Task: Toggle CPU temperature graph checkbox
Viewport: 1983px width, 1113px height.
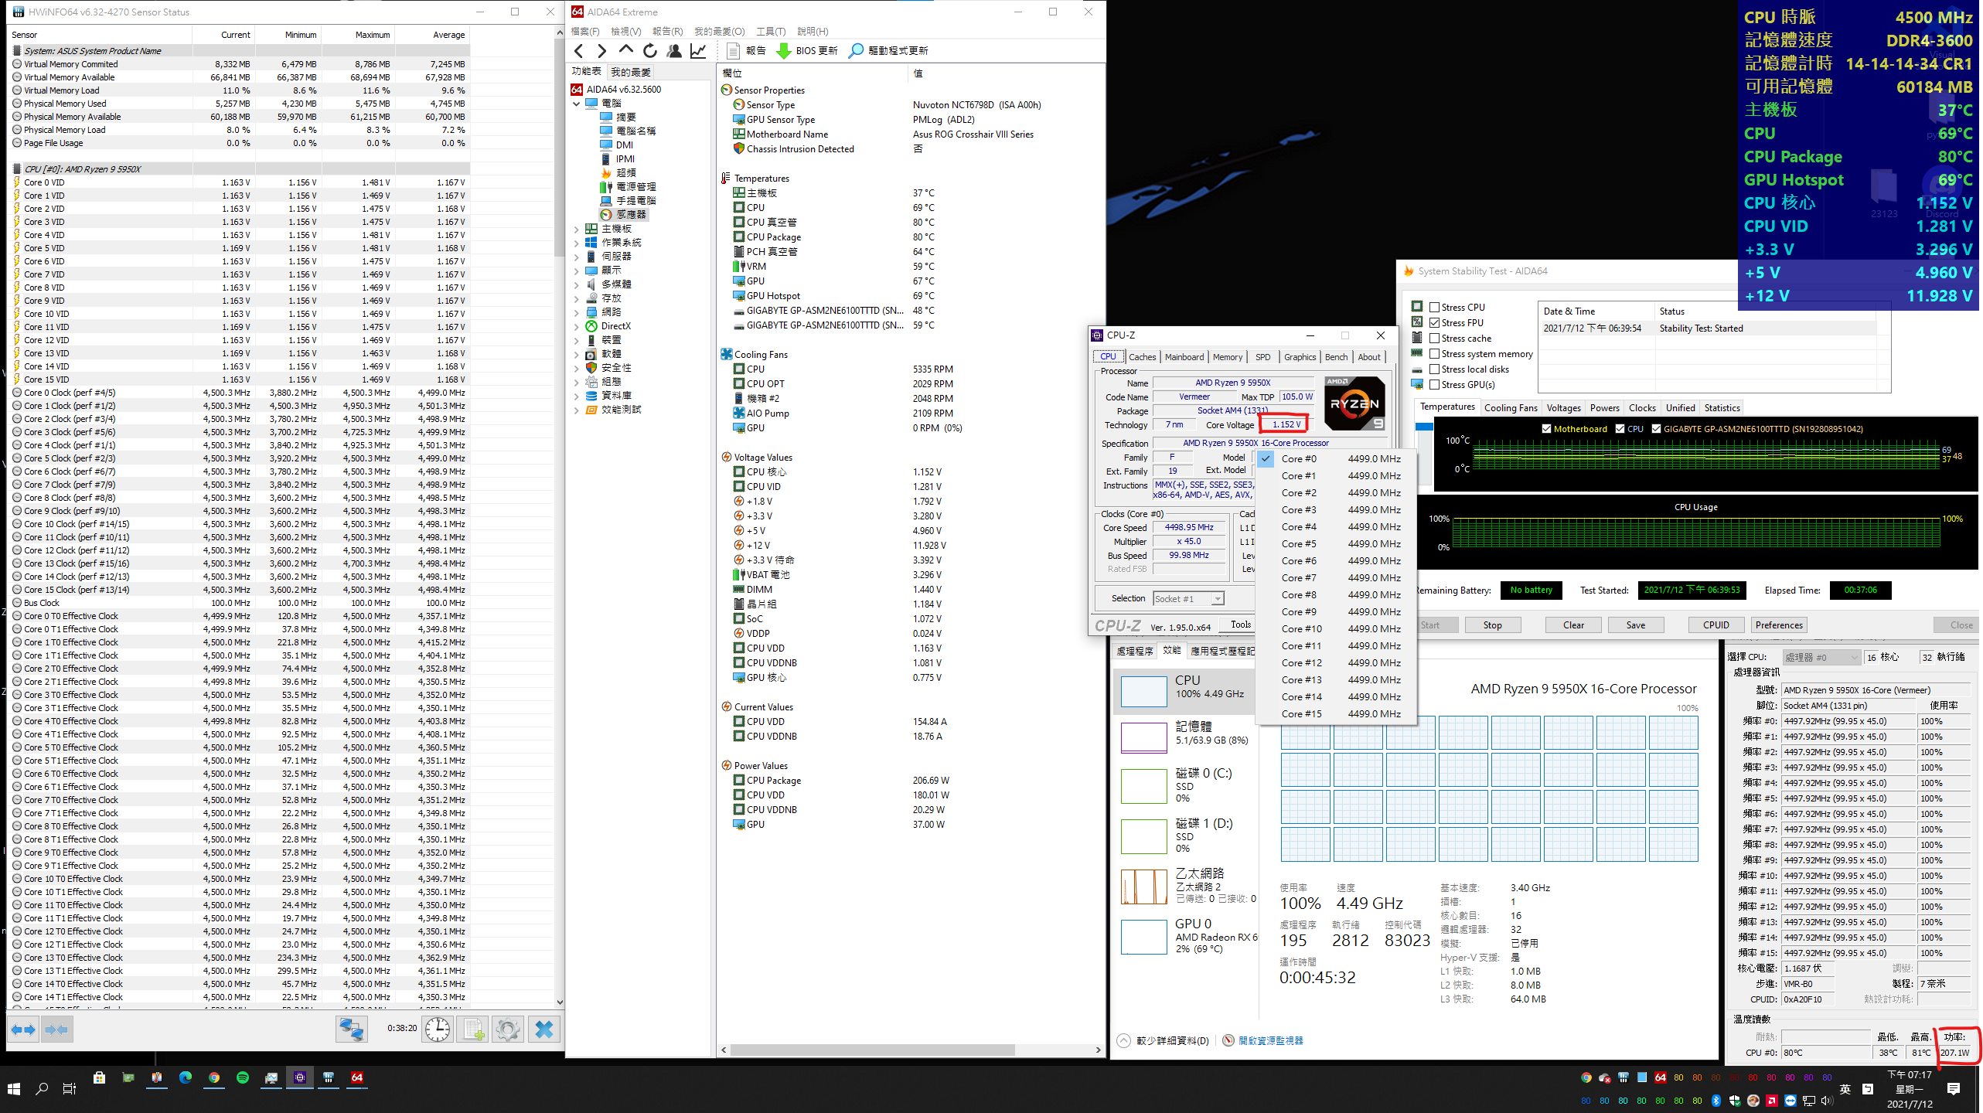Action: (1620, 428)
